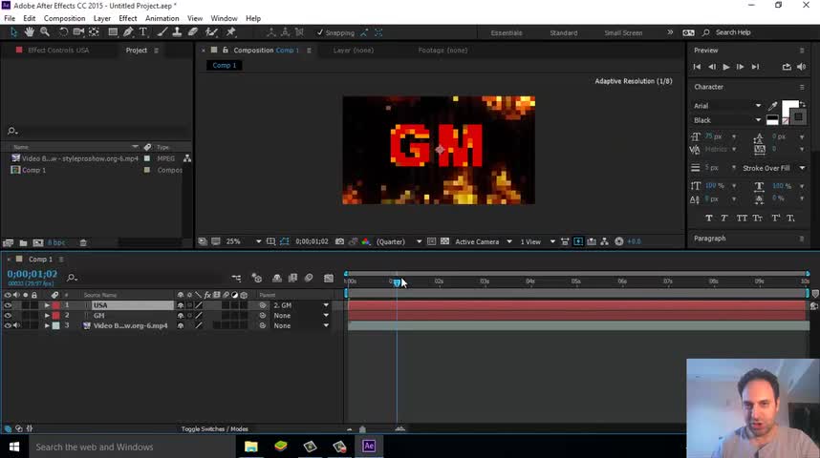Select the Zoom tool in toolbar
Viewport: 820px width, 458px height.
click(45, 32)
